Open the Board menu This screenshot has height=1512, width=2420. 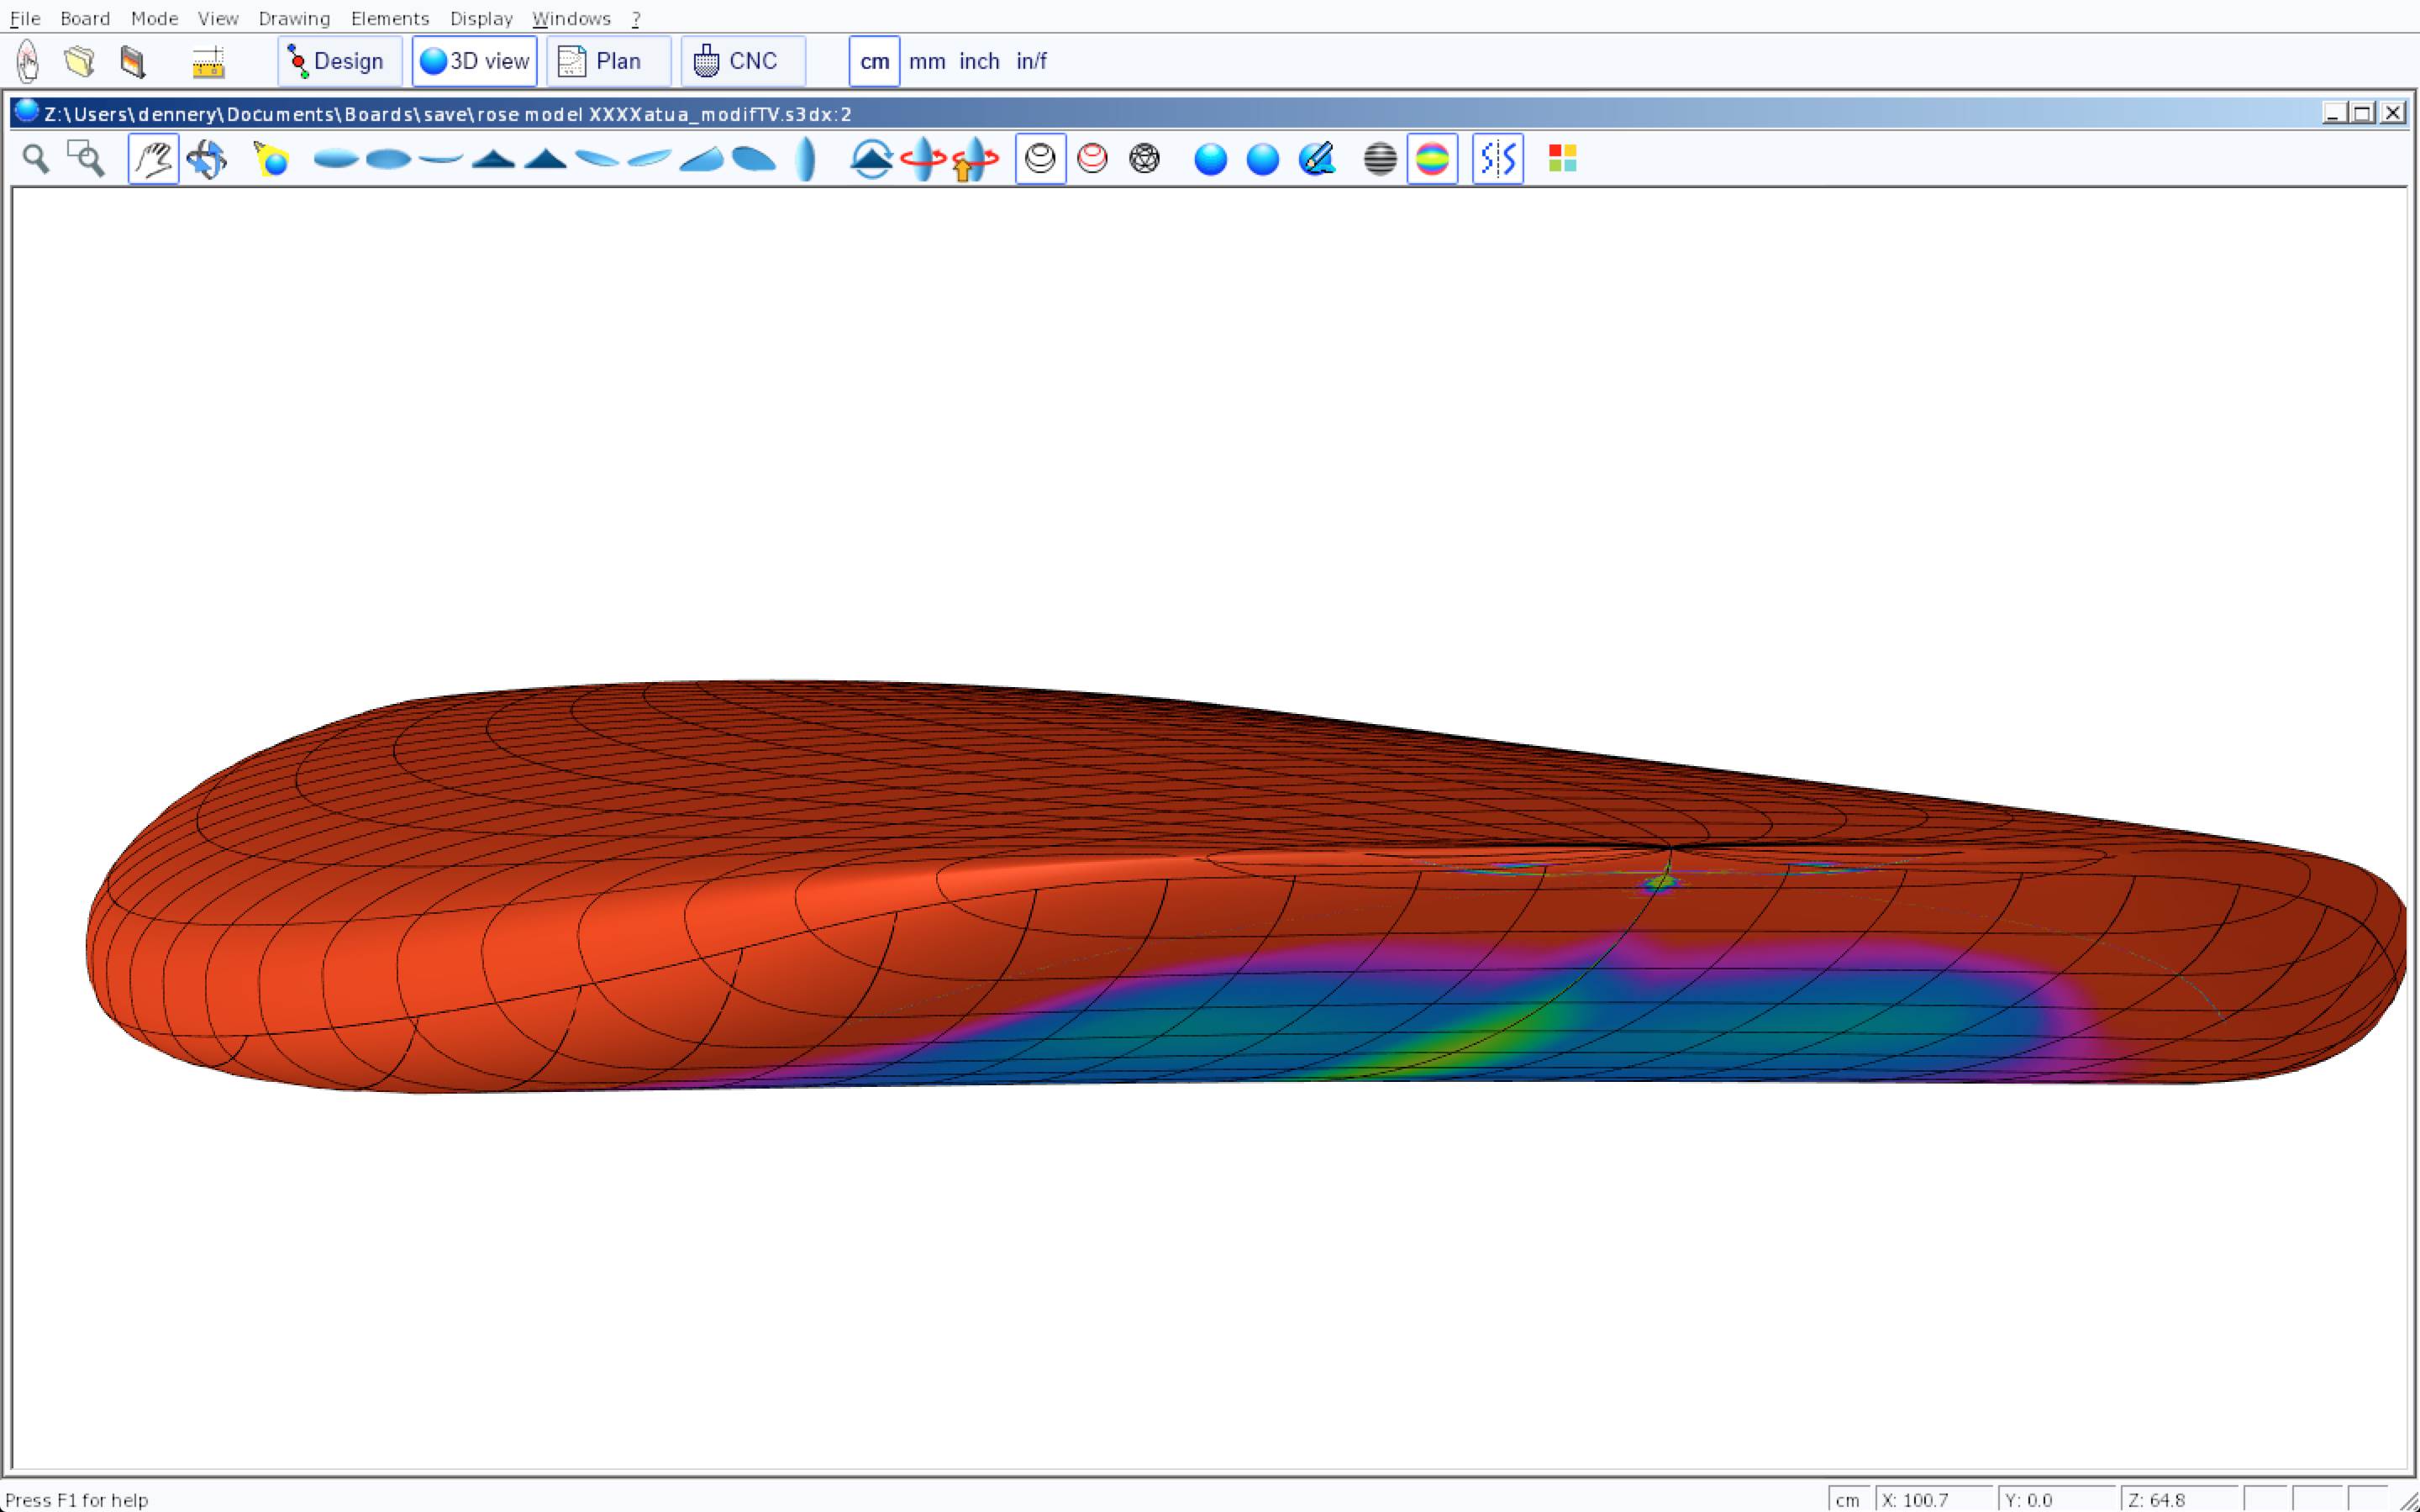pos(85,18)
